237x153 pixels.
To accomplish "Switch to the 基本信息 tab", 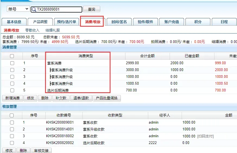I will 14,22.
